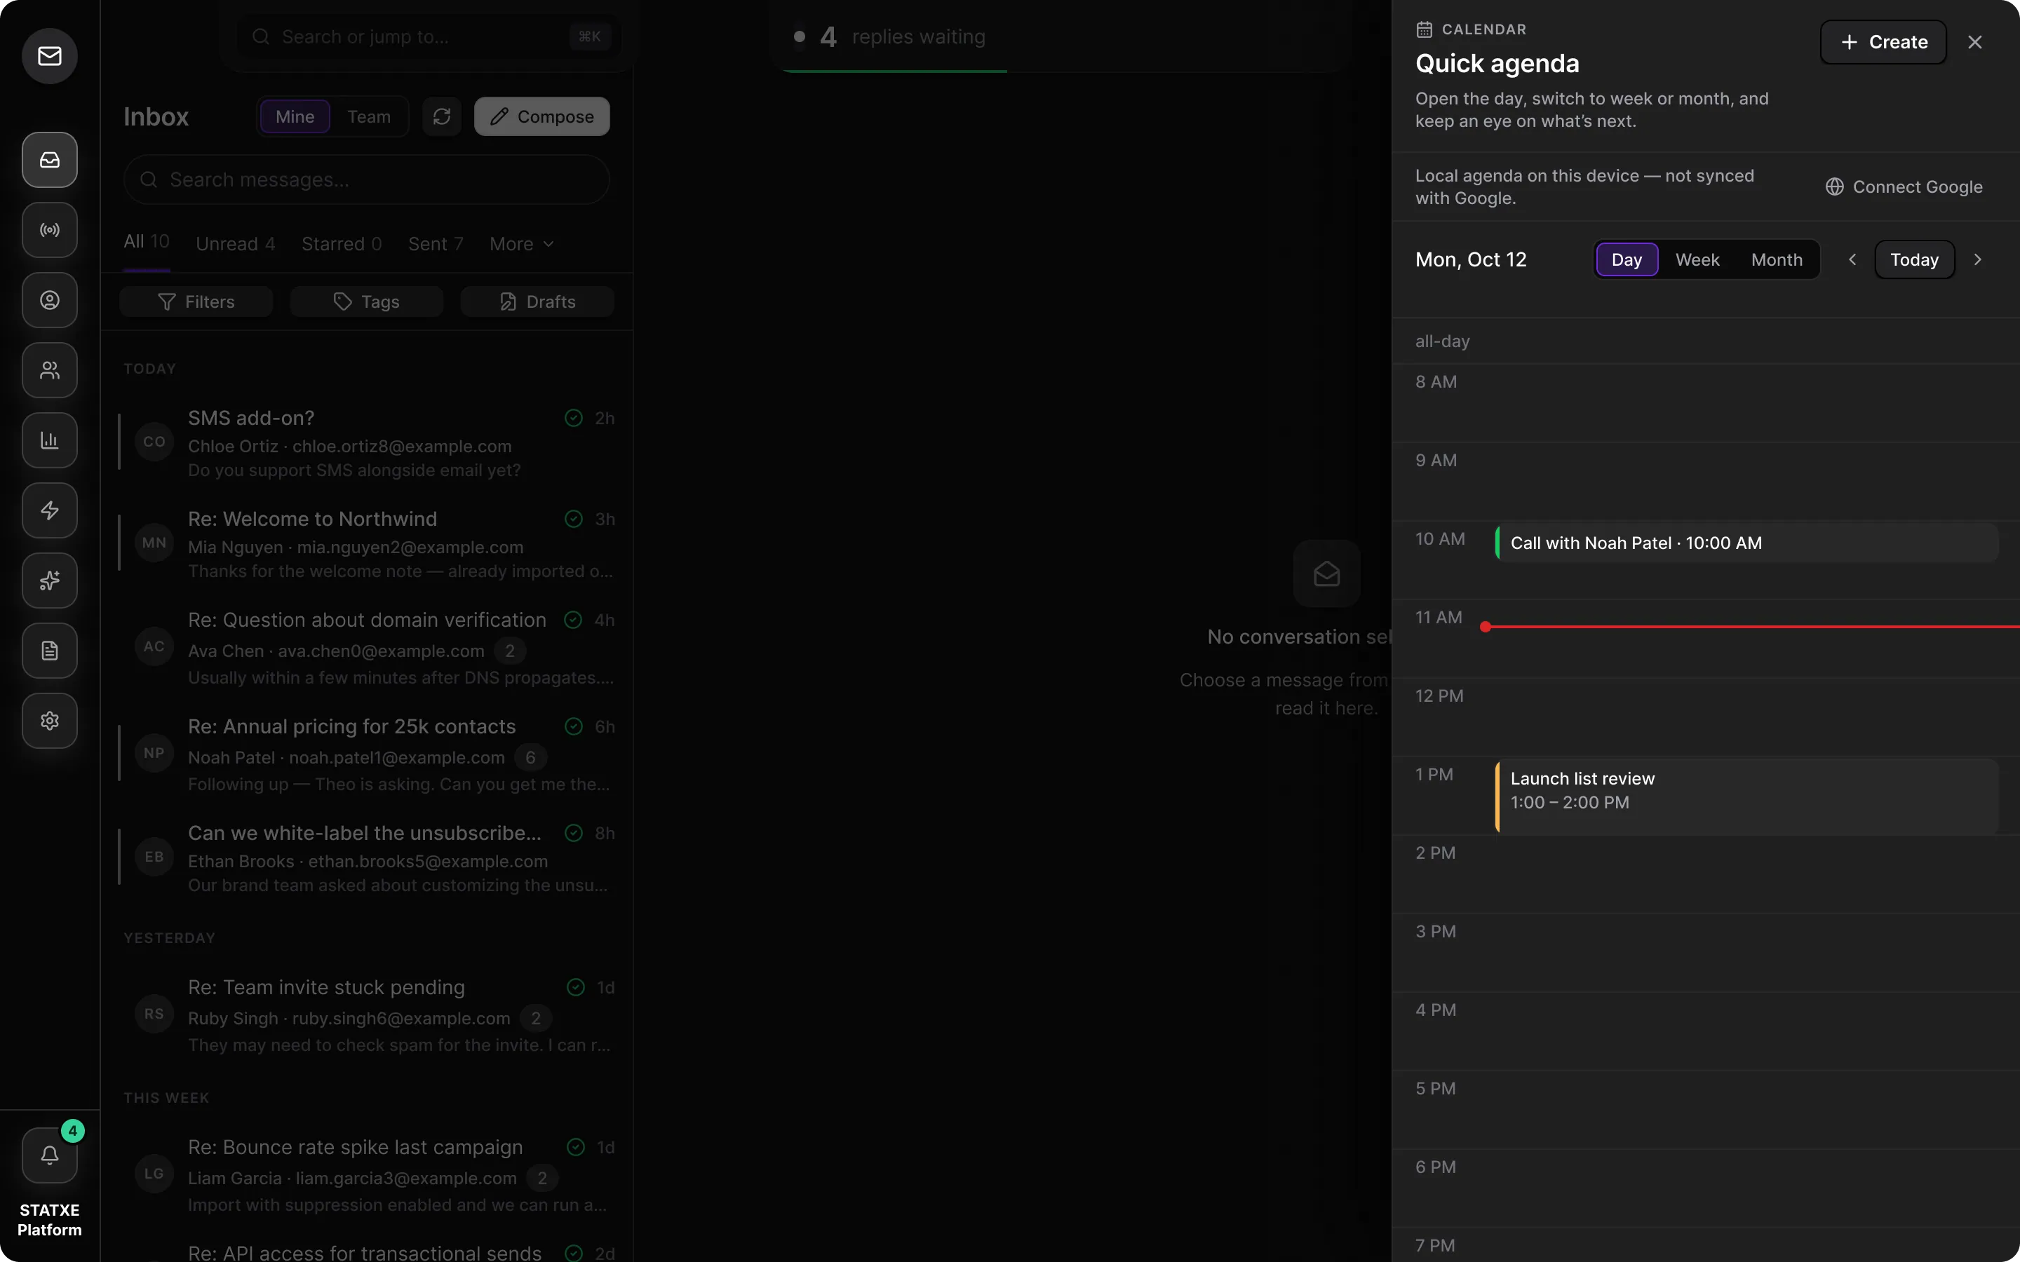Select the Starred 0 tab
Viewport: 2020px width, 1262px height.
point(342,244)
